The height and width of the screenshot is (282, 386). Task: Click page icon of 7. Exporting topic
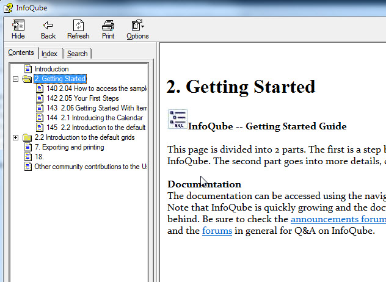tap(28, 147)
